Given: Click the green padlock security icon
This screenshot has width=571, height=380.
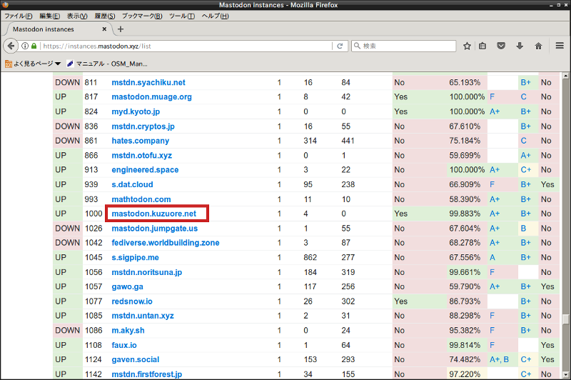Looking at the screenshot, I should 34,46.
